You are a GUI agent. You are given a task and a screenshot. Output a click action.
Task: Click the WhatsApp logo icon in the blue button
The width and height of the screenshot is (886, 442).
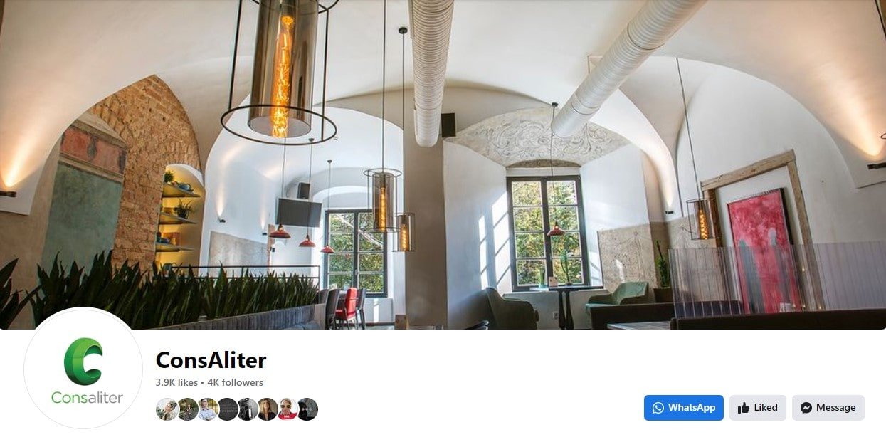click(658, 408)
